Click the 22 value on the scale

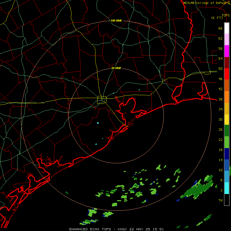(220, 140)
